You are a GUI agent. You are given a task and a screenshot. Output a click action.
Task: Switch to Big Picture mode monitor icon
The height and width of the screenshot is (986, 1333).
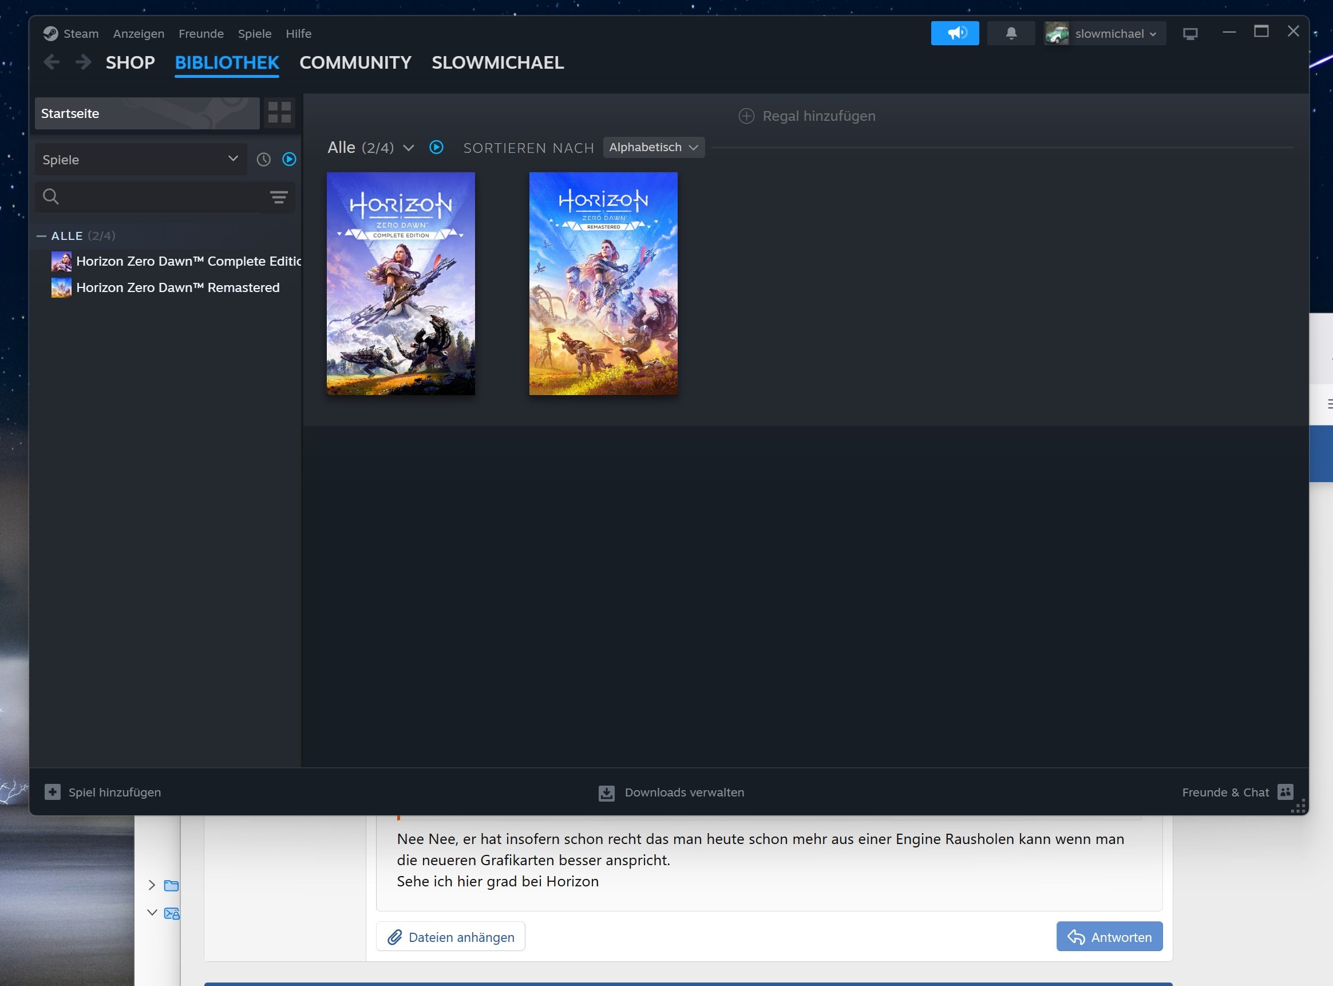point(1190,34)
